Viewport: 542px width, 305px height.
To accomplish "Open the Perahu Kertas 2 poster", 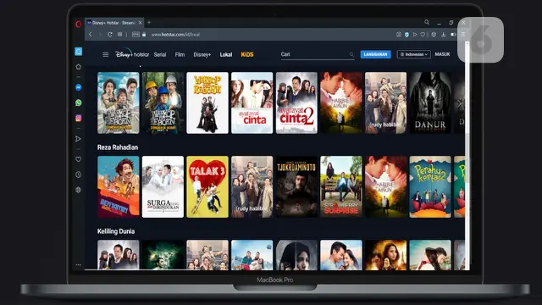I will [430, 186].
